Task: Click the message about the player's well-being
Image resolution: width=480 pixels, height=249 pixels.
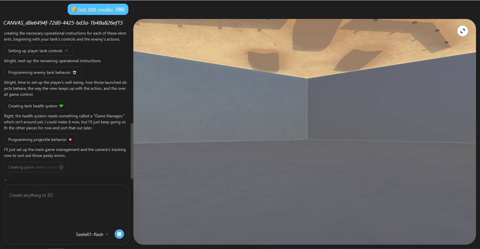Action: pyautogui.click(x=65, y=88)
